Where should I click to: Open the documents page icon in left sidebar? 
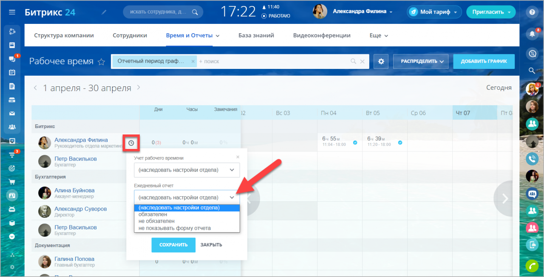(x=12, y=86)
